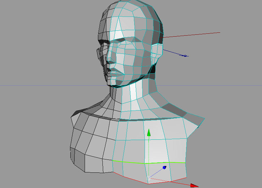The image size is (262, 188).
Task: Click the small blue arrow beside the ear
Action: coord(185,56)
